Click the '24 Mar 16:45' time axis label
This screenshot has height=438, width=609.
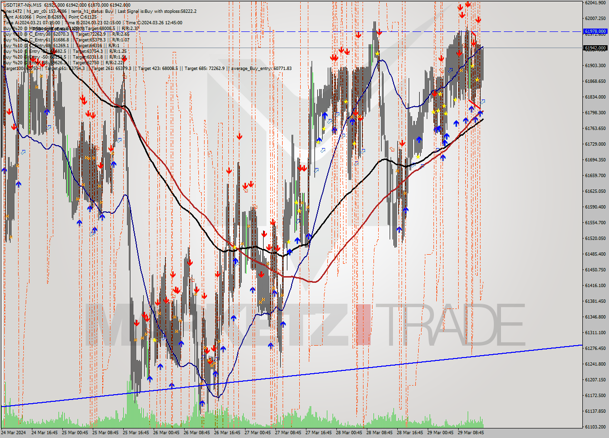[45, 433]
